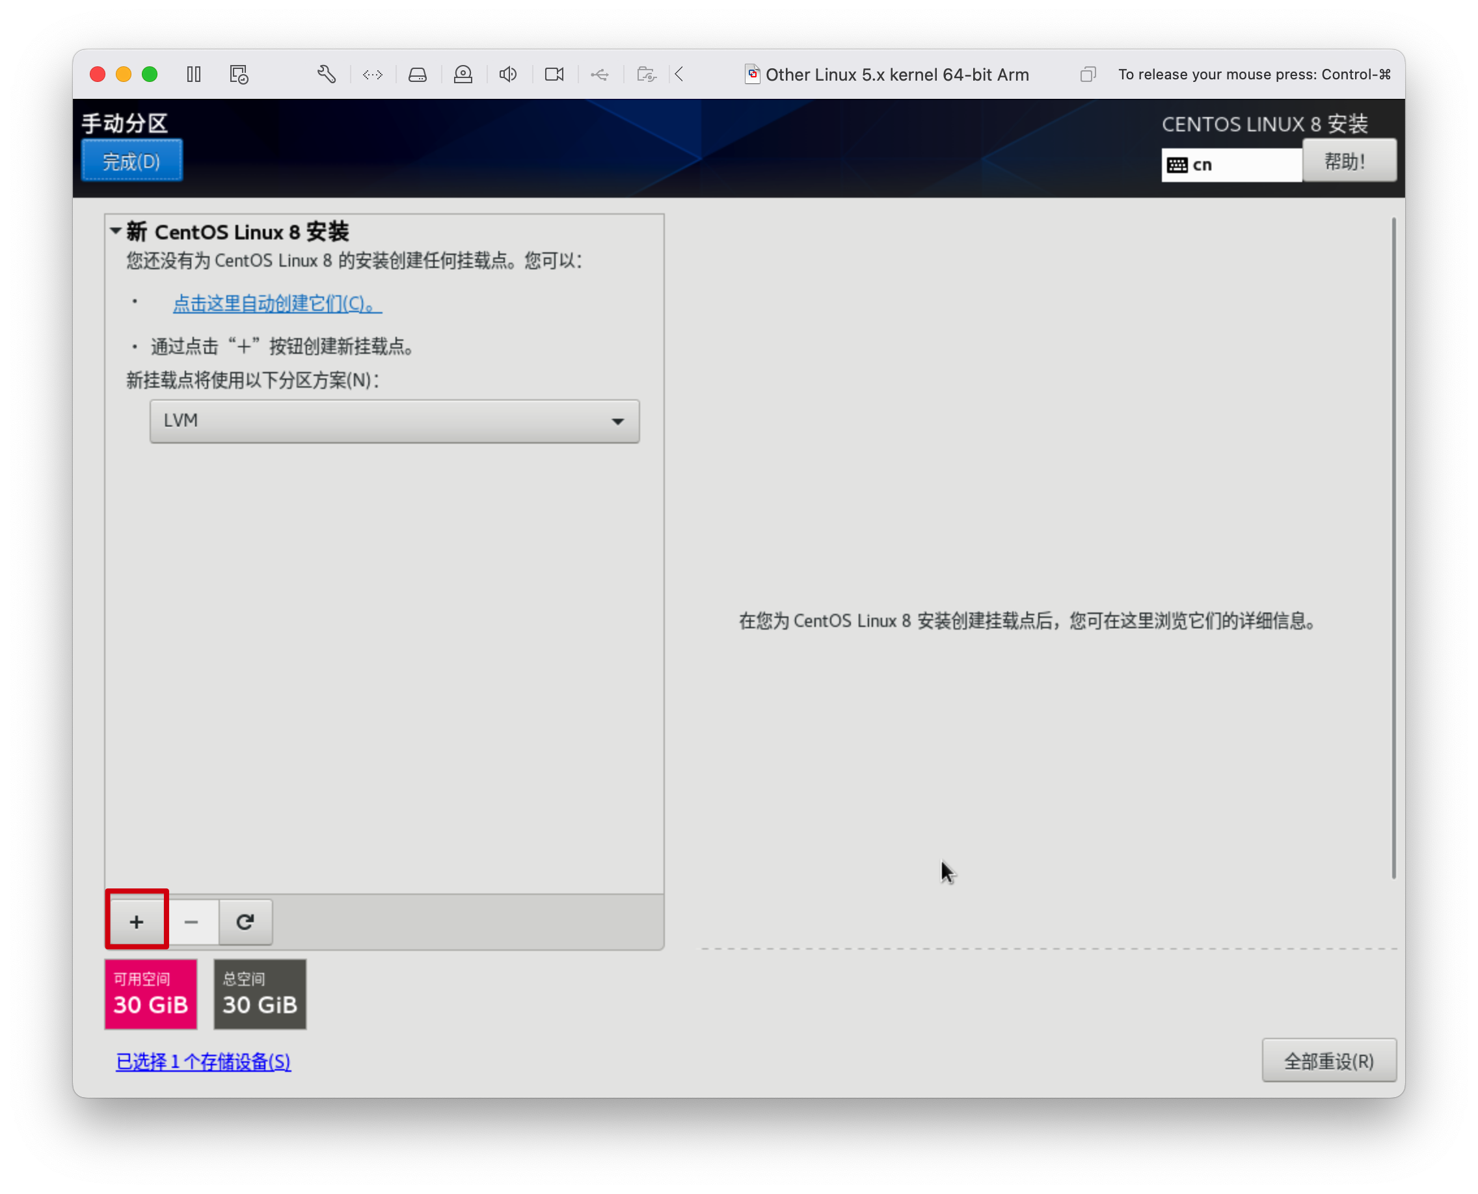
Task: Click the pause virtual machine icon
Action: 193,74
